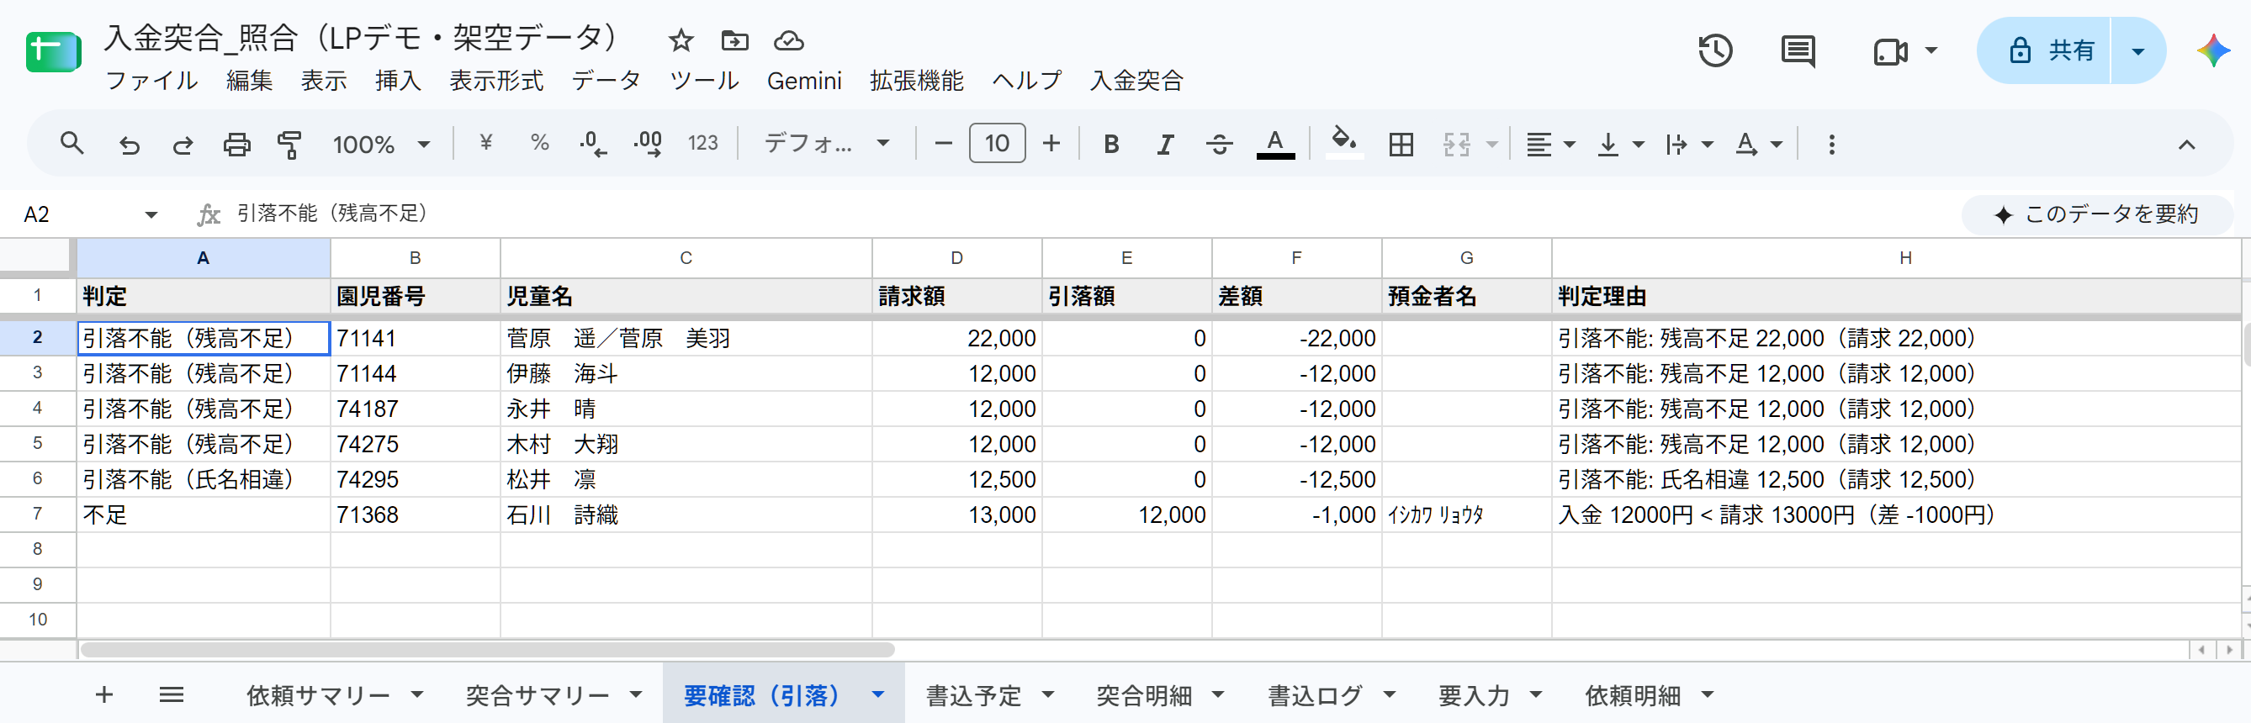Expand the merge cells options arrow
This screenshot has height=723, width=2251.
pyautogui.click(x=1491, y=144)
